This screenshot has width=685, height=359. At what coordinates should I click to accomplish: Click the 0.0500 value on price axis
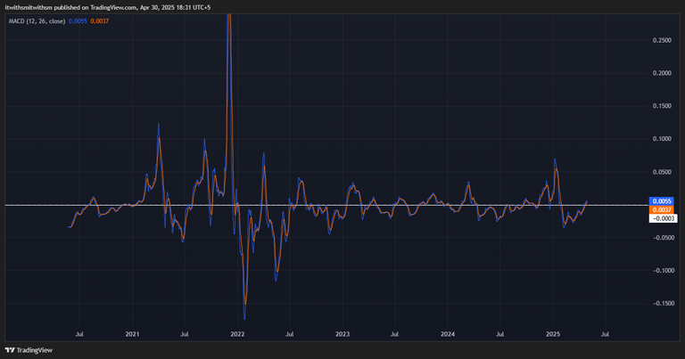pos(662,172)
